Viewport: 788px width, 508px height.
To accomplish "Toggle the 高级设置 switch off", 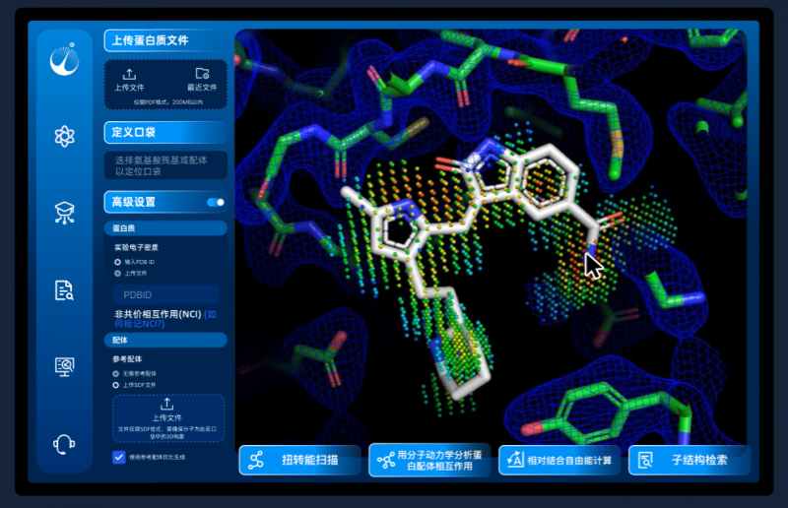I will [216, 203].
